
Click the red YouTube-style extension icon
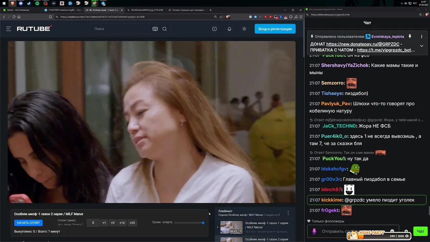266,17
